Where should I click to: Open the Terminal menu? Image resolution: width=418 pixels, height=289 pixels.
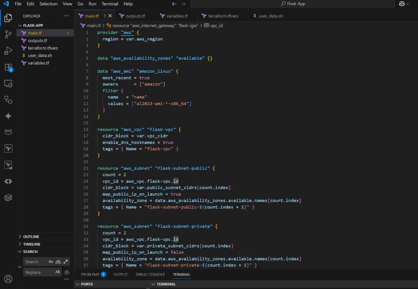coord(110,4)
